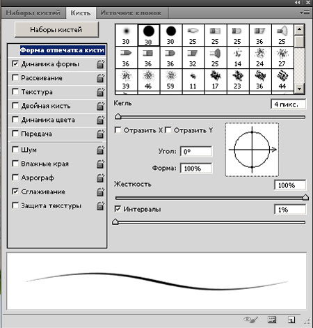The height and width of the screenshot is (328, 313).
Task: Toggle lock for Динамика цвета
Action: click(100, 120)
